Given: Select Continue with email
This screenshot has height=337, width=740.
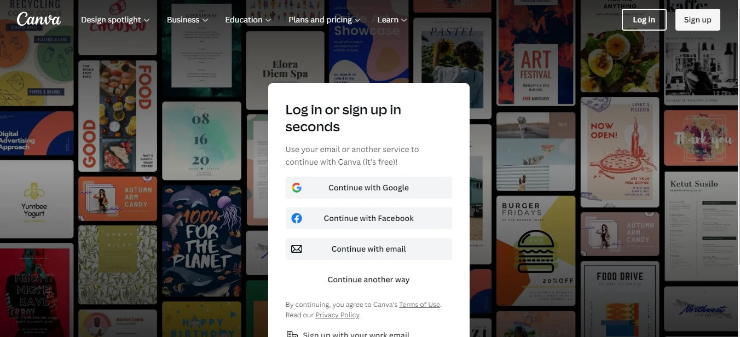Looking at the screenshot, I should 368,248.
